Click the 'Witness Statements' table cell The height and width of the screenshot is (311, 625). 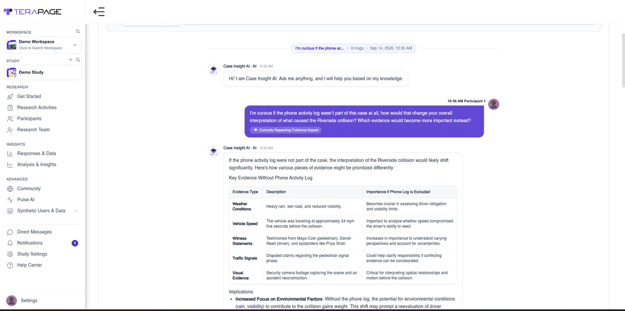246,241
